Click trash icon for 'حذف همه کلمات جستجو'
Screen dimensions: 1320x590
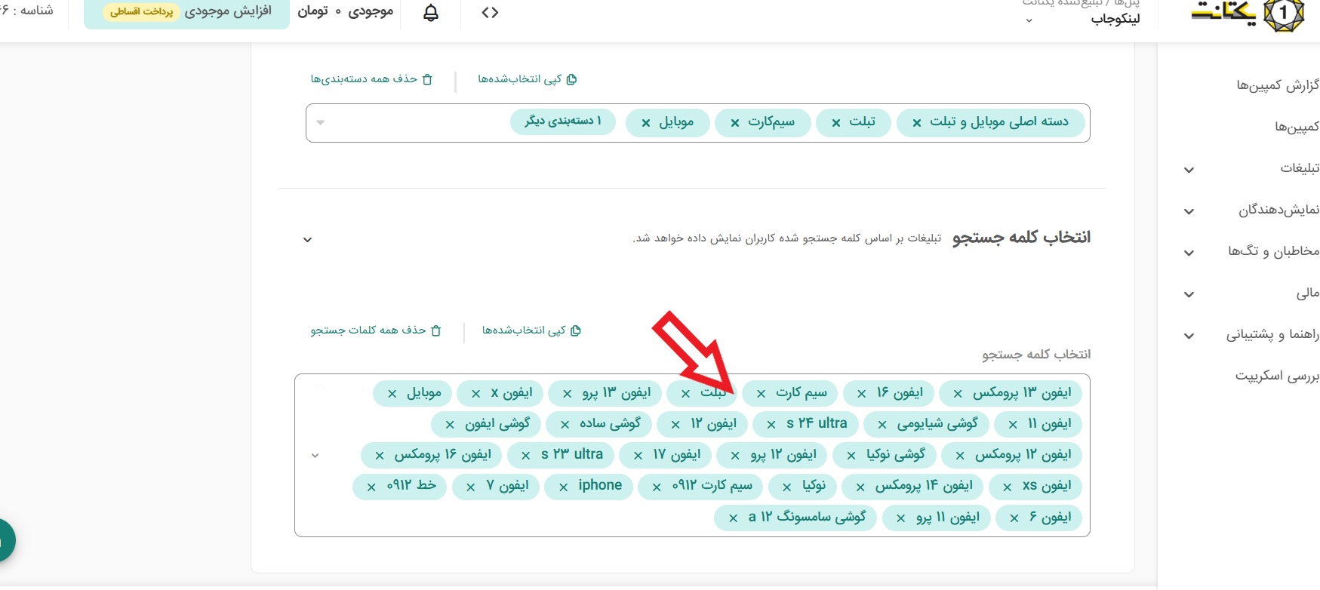[x=435, y=330]
